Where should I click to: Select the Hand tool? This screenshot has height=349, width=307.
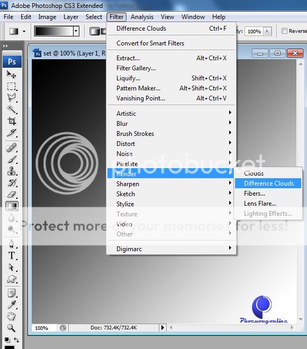tap(11, 316)
